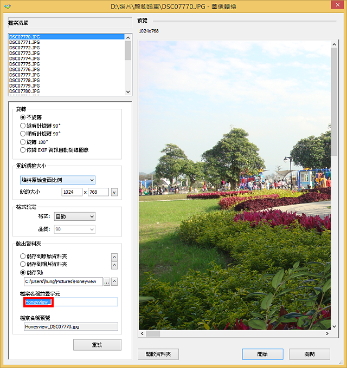Image resolution: width=347 pixels, height=368 pixels.
Task: Select DSC07780.JPG in the file list
Action: tap(67, 91)
